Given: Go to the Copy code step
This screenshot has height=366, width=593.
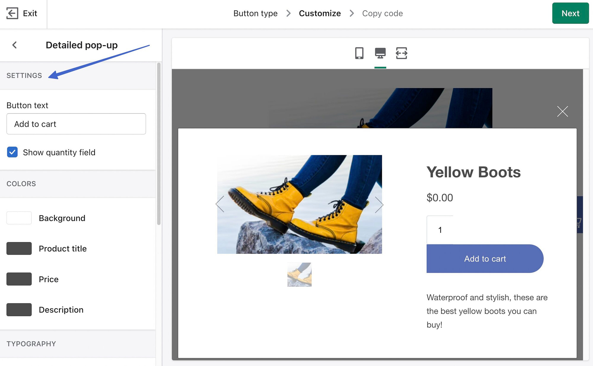Looking at the screenshot, I should pyautogui.click(x=382, y=13).
